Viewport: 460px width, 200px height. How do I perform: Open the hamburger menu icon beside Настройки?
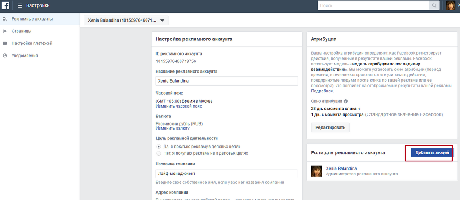pyautogui.click(x=20, y=5)
